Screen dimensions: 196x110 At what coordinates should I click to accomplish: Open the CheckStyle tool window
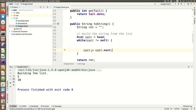(34, 106)
